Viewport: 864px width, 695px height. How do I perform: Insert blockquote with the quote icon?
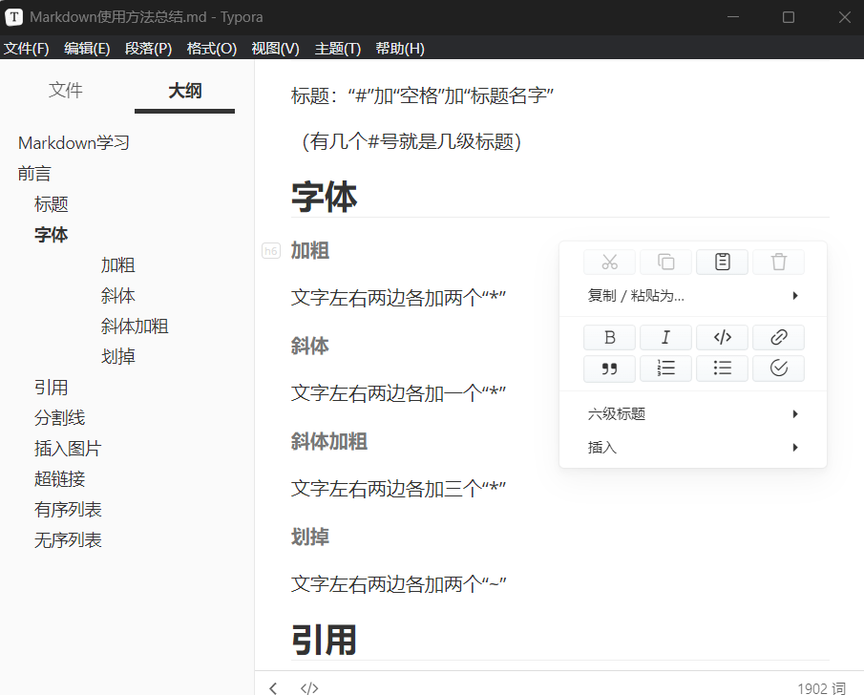click(x=609, y=369)
